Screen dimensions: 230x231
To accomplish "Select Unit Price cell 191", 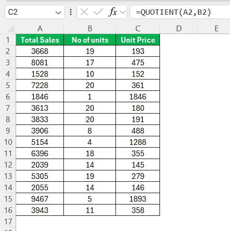I will point(138,119).
